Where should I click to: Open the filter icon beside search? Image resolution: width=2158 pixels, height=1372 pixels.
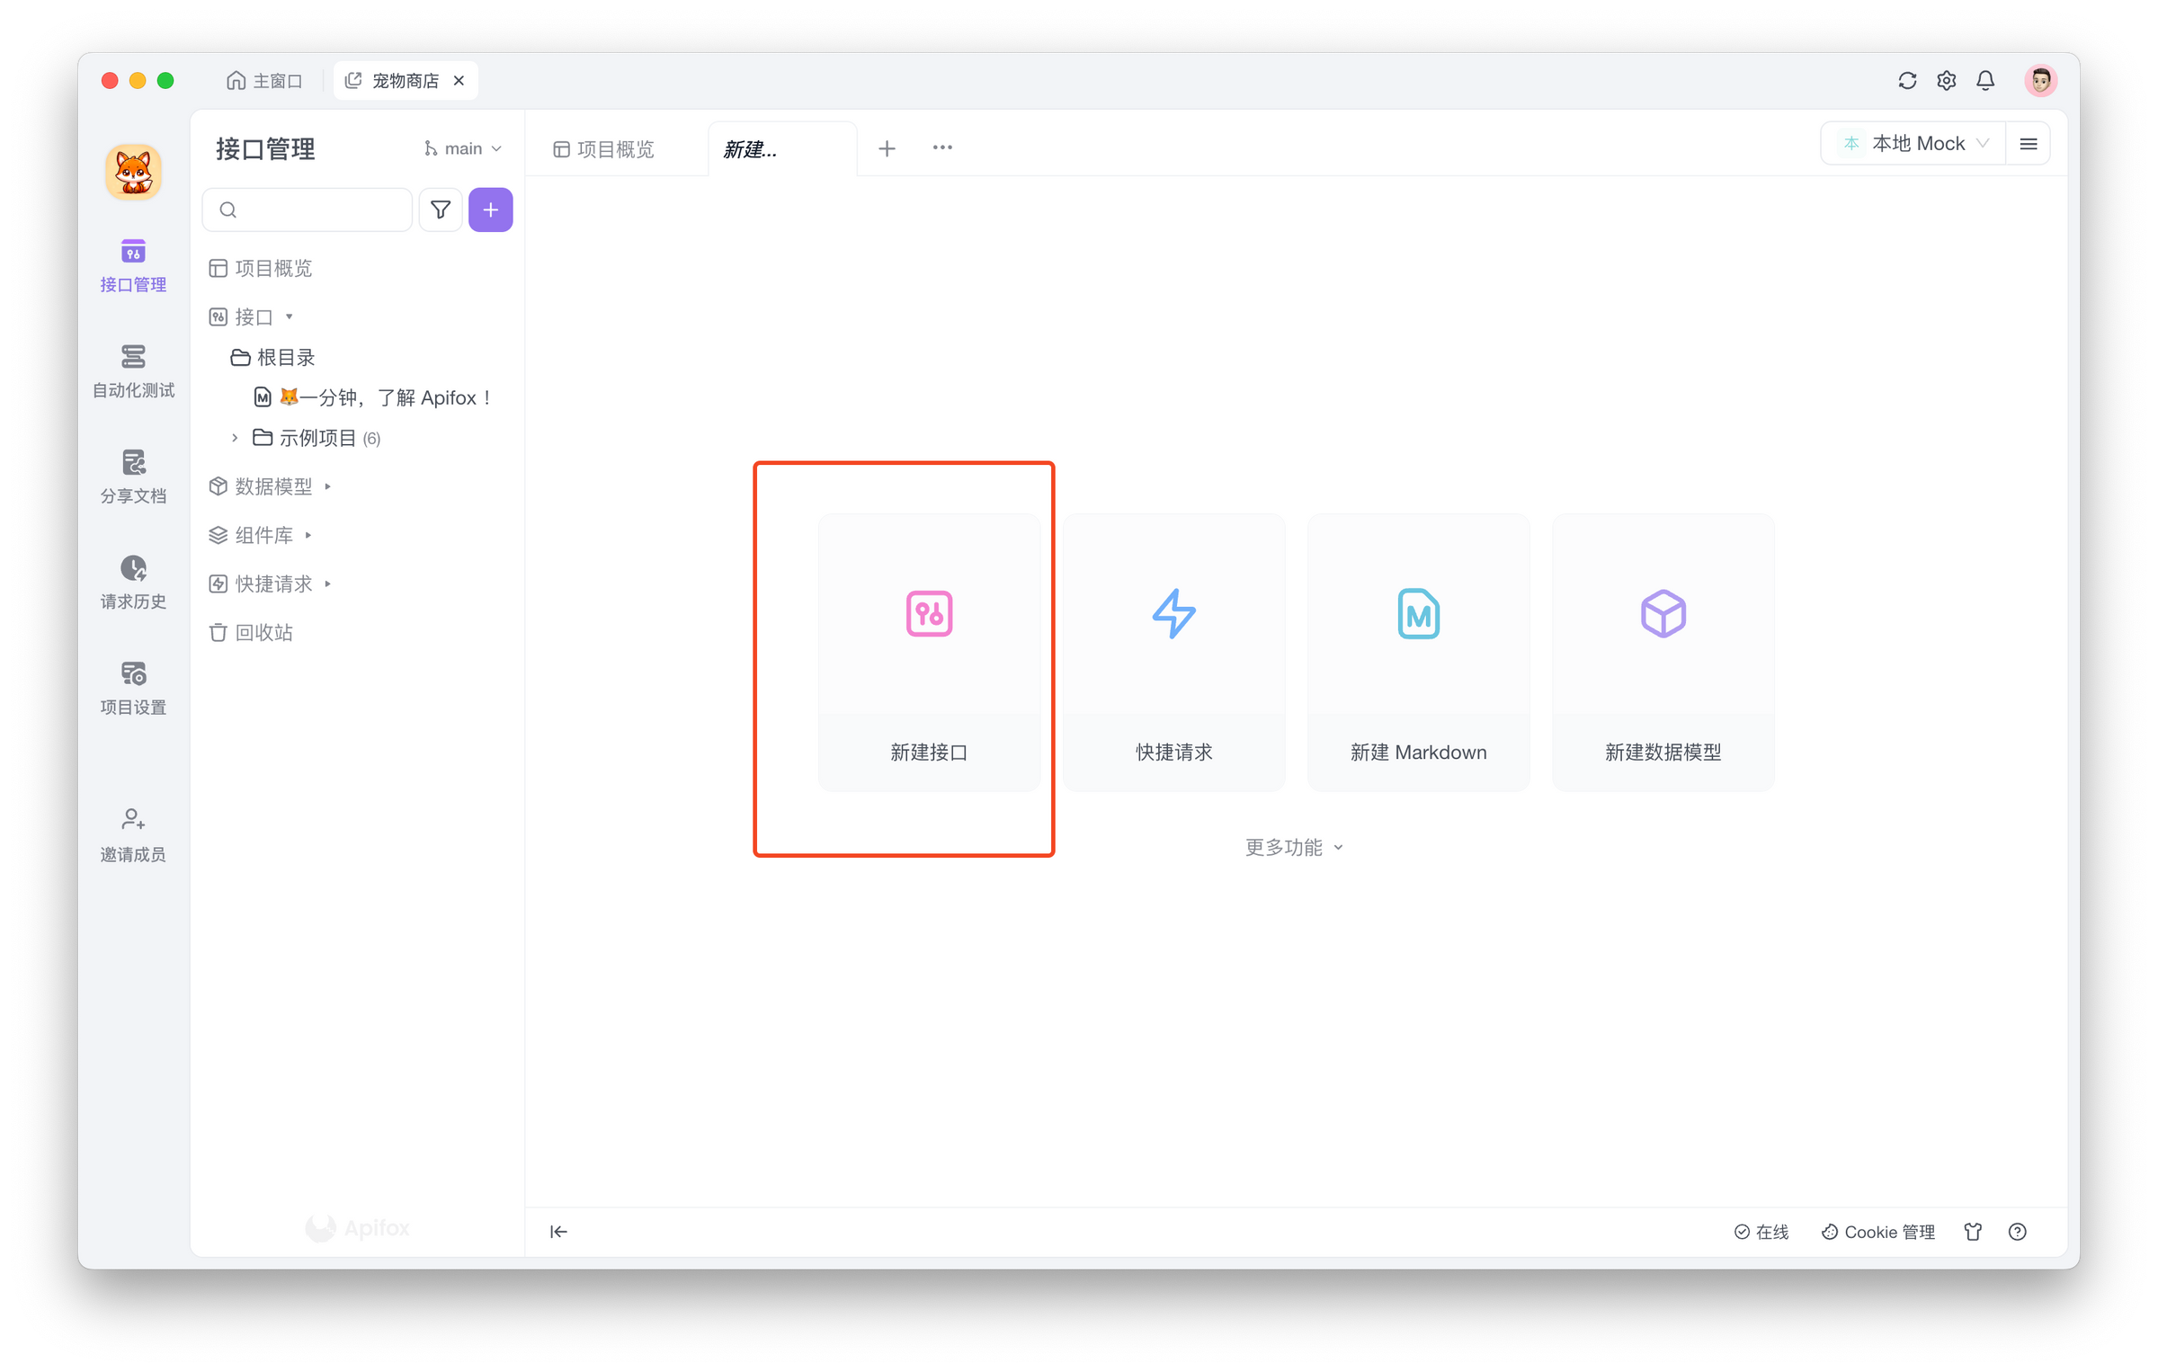[x=441, y=209]
